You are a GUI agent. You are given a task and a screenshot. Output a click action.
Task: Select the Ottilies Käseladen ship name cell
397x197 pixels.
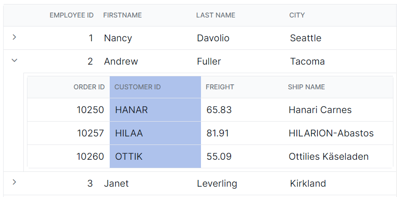point(339,156)
